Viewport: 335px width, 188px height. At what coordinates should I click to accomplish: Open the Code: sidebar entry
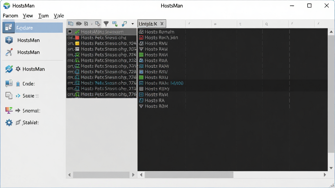coord(29,84)
